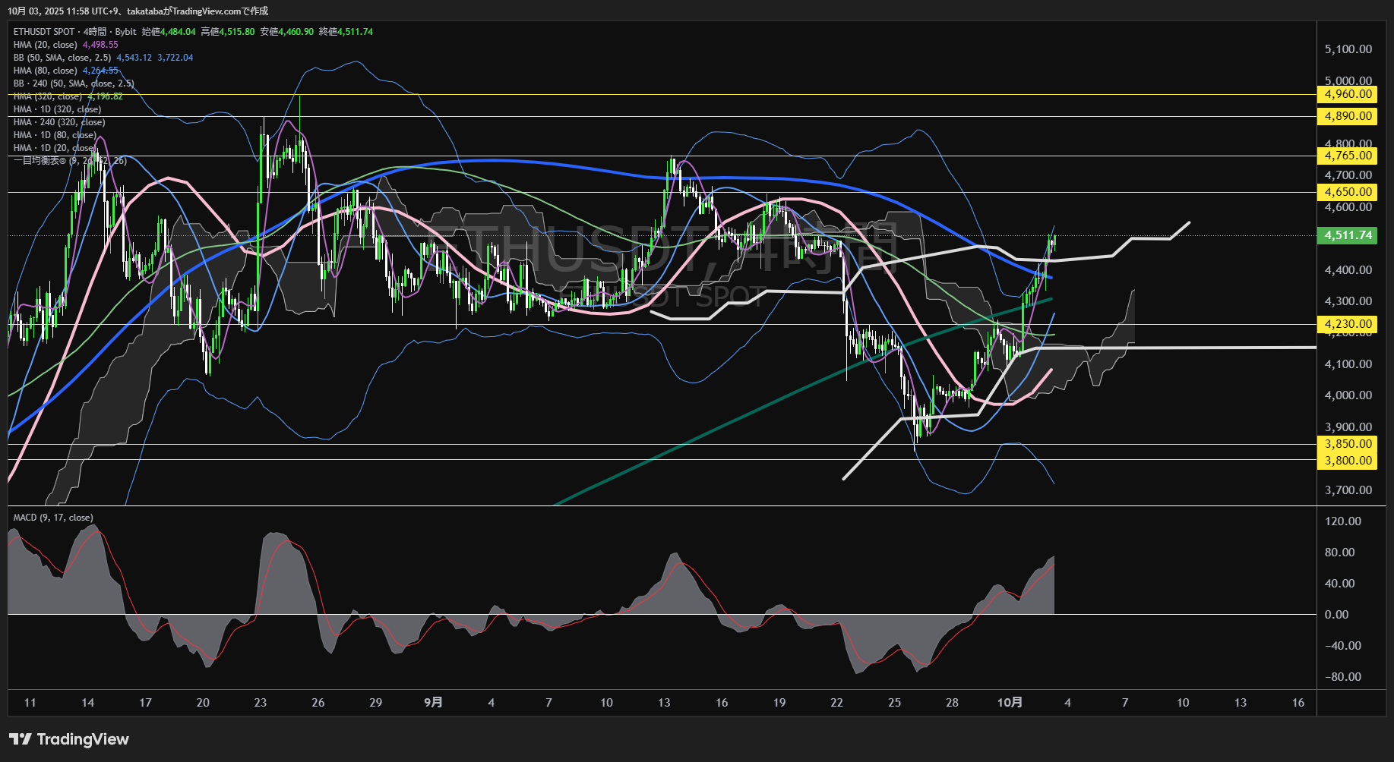Select the BB (50, SMA, close, 2.5) legend
1394x762 pixels.
point(62,58)
